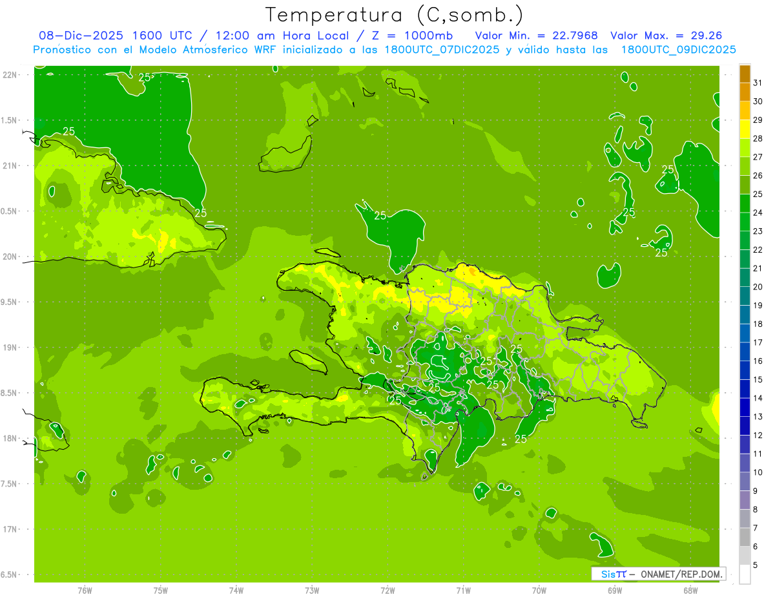Viewport: 775px width, 599px height.
Task: Pick the orange swatch between 30 and 31
Action: click(x=745, y=92)
